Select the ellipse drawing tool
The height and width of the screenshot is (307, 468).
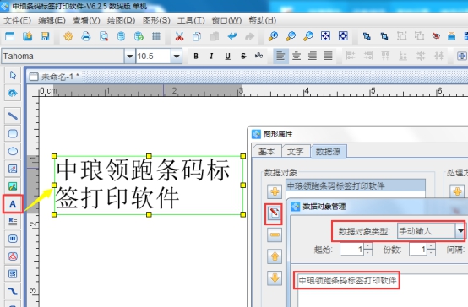click(13, 151)
